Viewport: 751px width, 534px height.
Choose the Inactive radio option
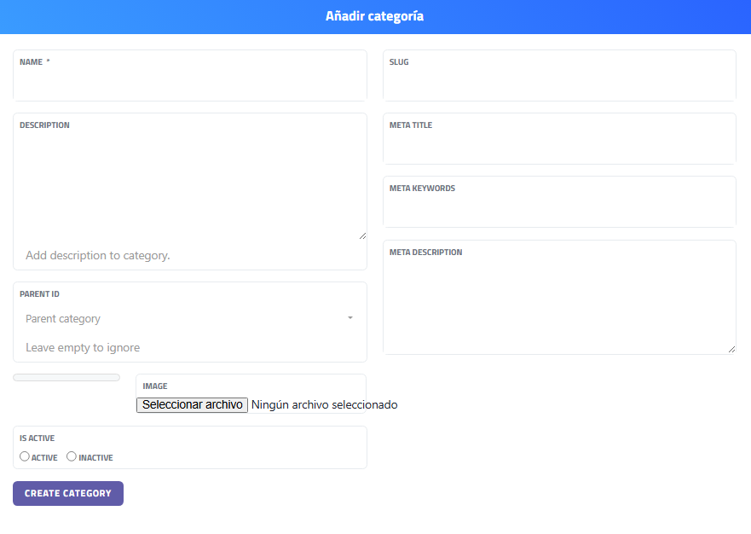72,456
